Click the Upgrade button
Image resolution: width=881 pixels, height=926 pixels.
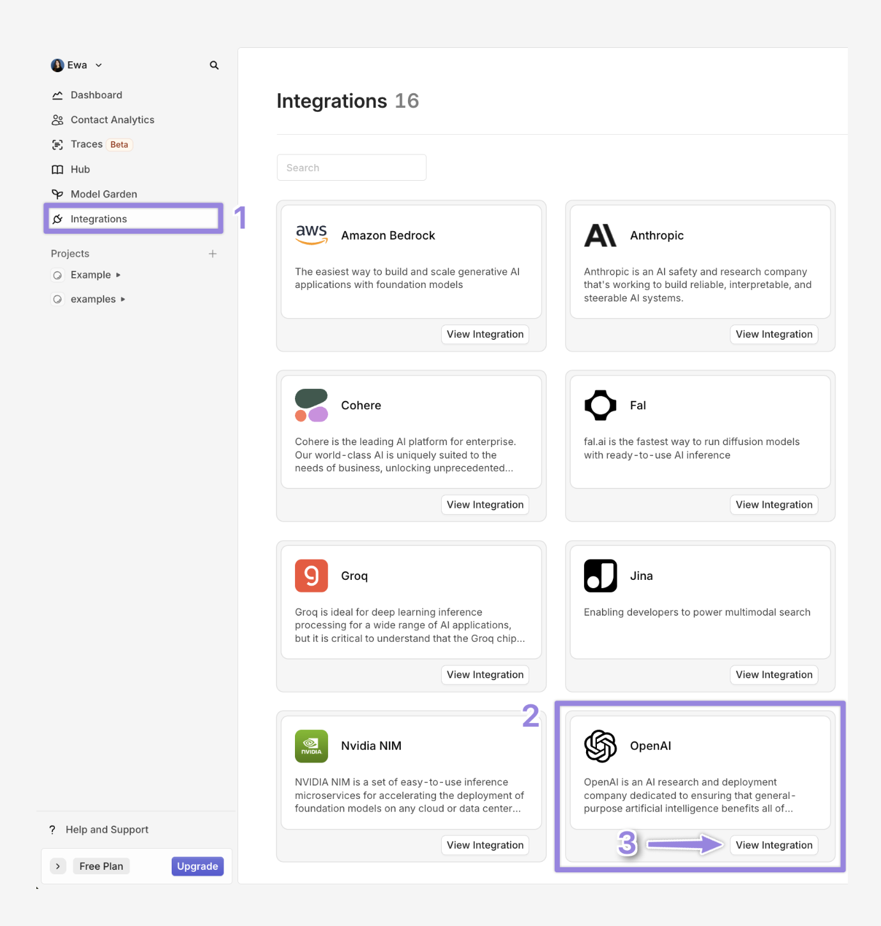pos(198,867)
